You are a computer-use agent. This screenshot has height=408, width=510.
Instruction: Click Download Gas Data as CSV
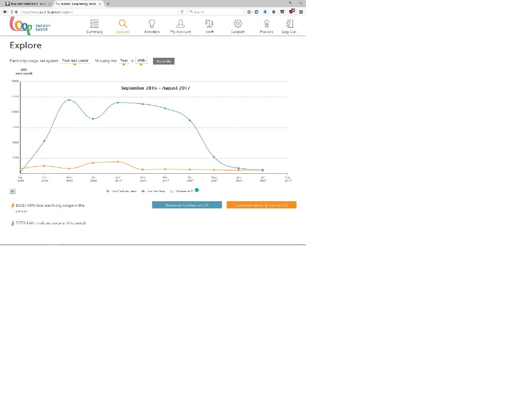point(187,205)
